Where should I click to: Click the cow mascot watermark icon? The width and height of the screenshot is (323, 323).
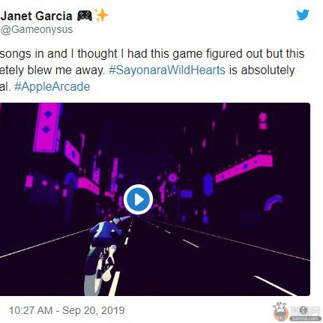280,311
